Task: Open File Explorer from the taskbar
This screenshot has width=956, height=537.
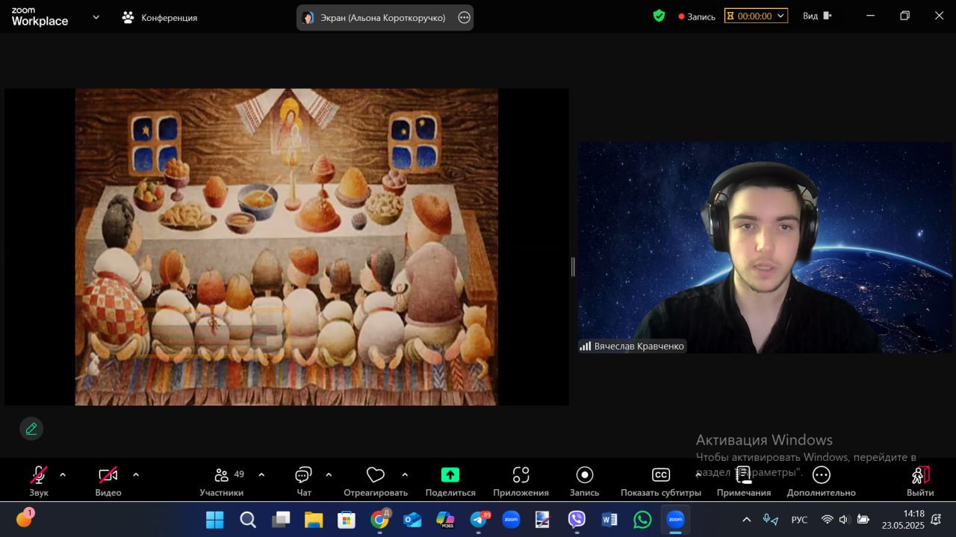Action: coord(314,519)
